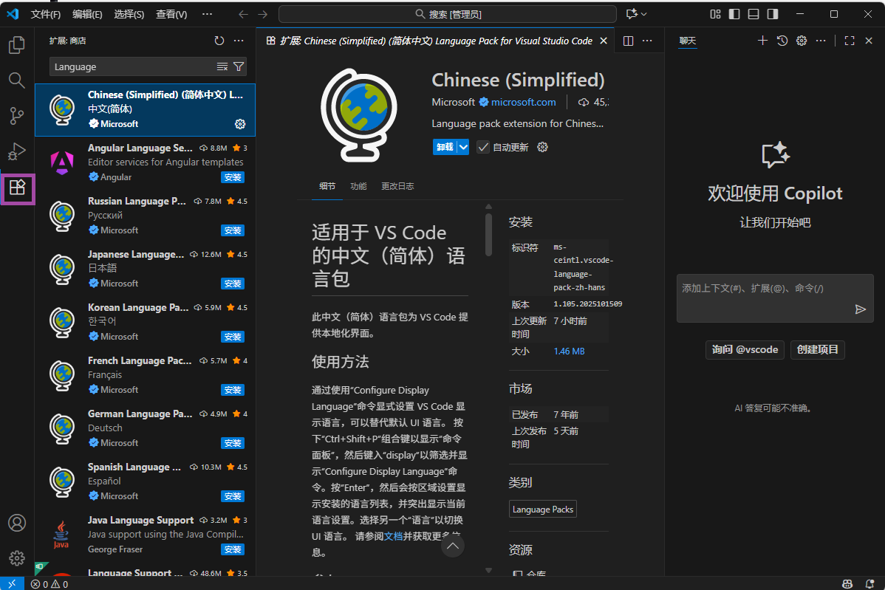Image resolution: width=885 pixels, height=590 pixels.
Task: Select the Java Language Support list item
Action: (145, 535)
